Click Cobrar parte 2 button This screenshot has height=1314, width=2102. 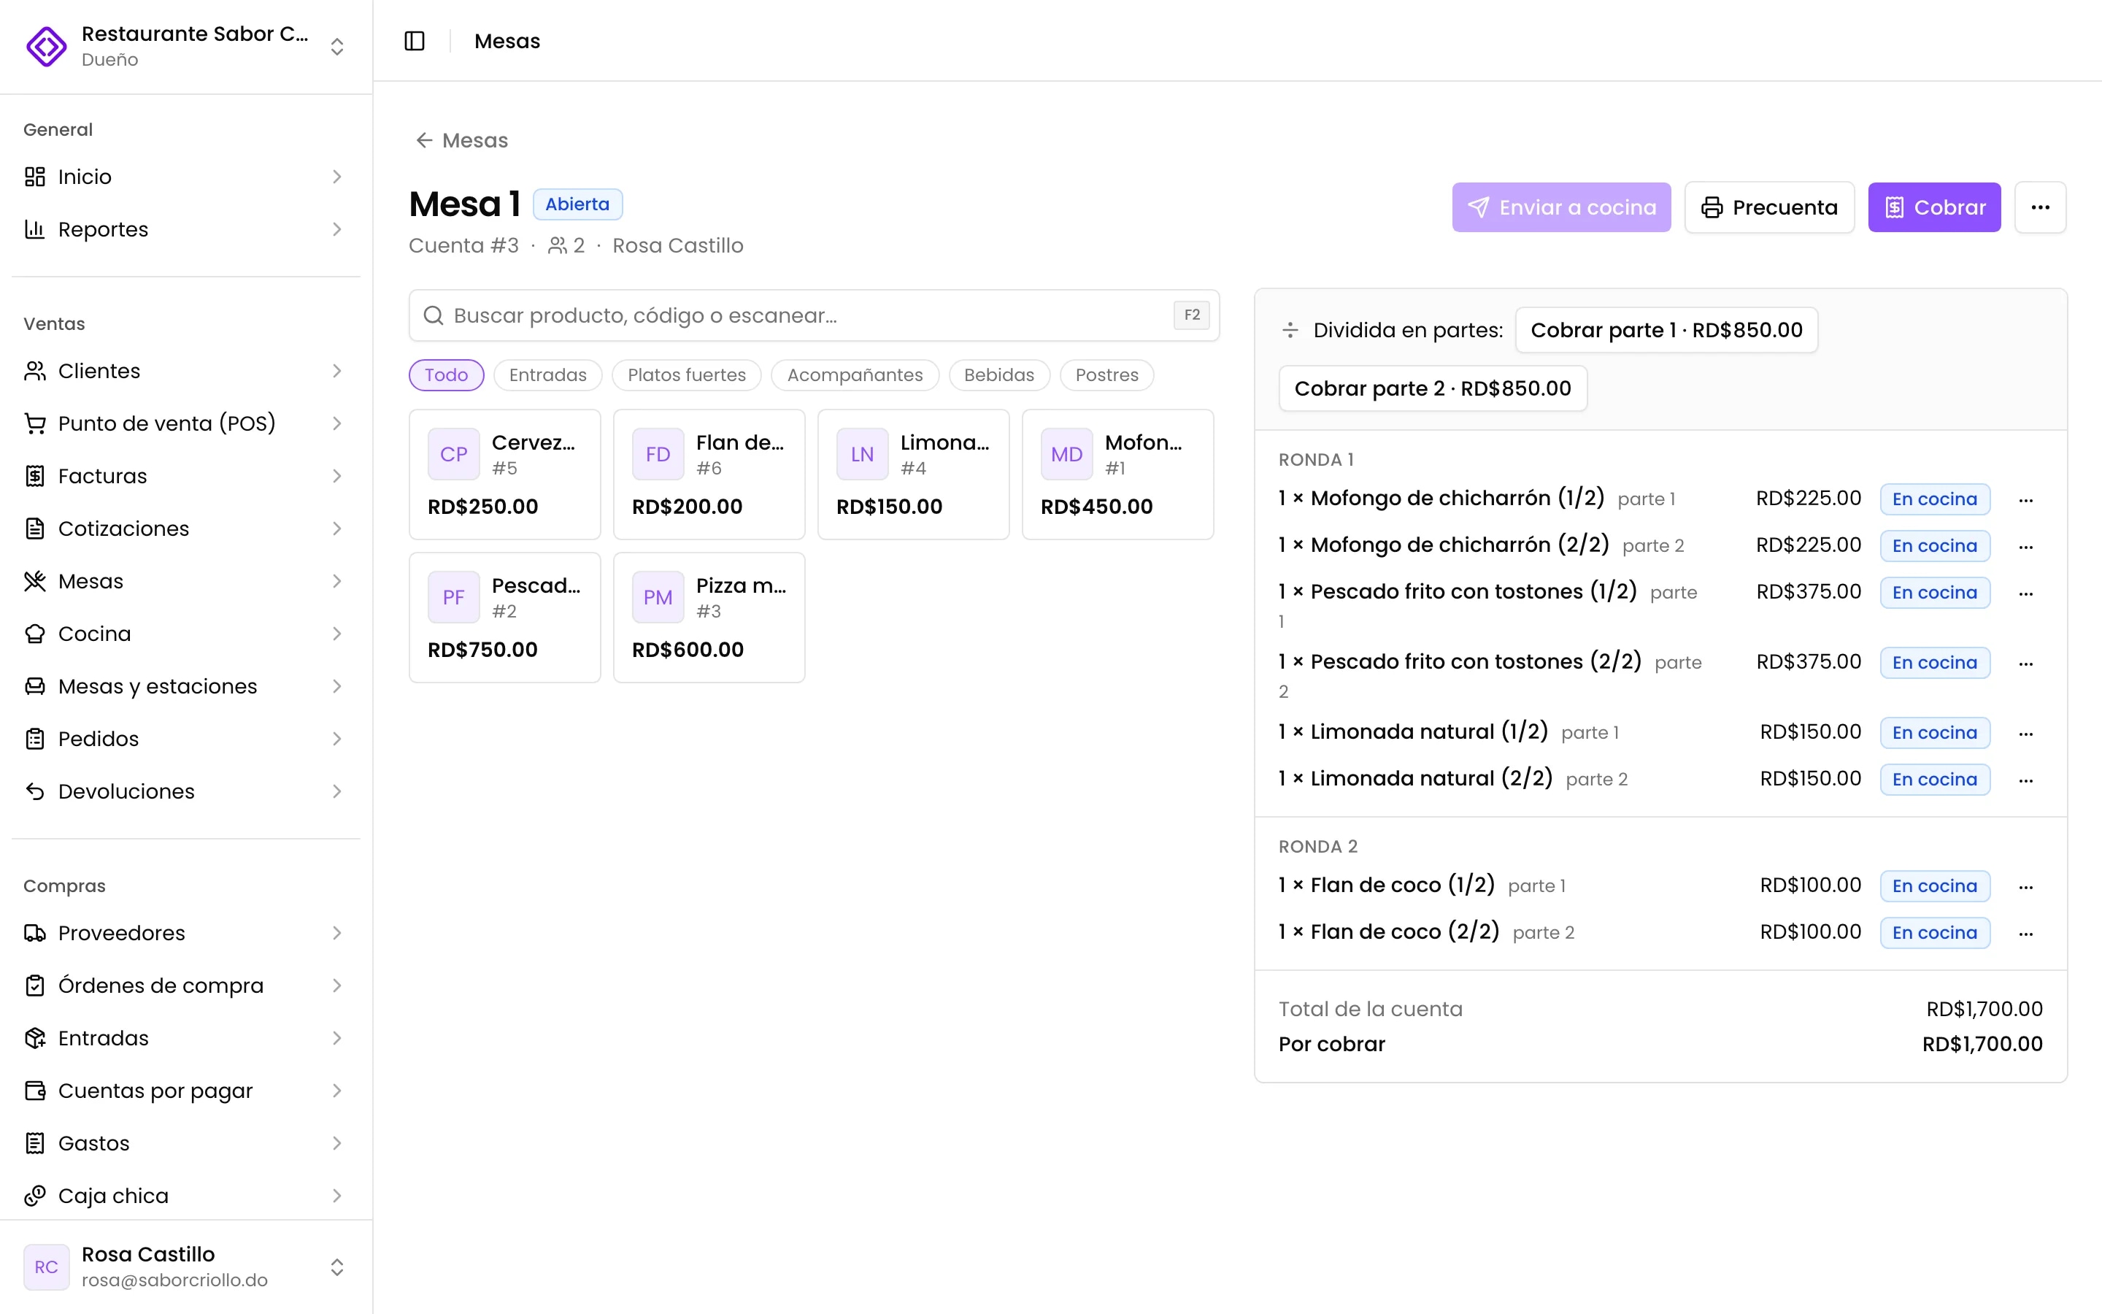coord(1432,388)
